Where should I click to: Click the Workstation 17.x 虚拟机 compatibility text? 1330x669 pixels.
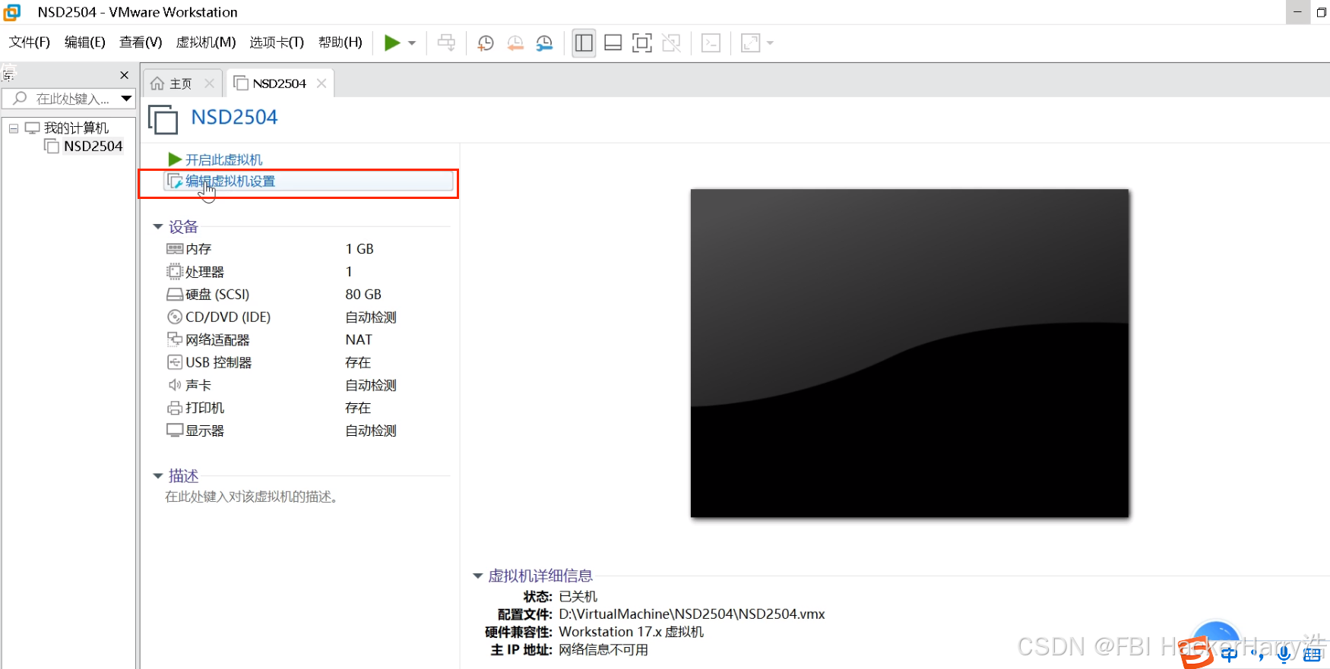(x=631, y=632)
